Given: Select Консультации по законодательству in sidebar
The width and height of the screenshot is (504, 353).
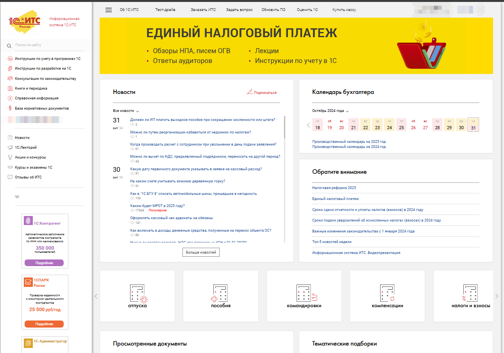Looking at the screenshot, I should 45,79.
